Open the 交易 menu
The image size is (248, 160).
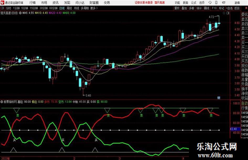[x=107, y=3]
